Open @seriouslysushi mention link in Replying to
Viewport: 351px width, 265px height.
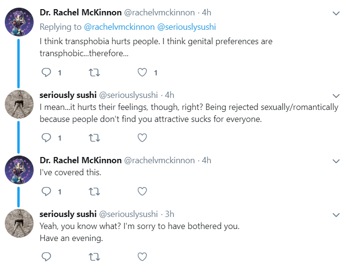coord(186,27)
